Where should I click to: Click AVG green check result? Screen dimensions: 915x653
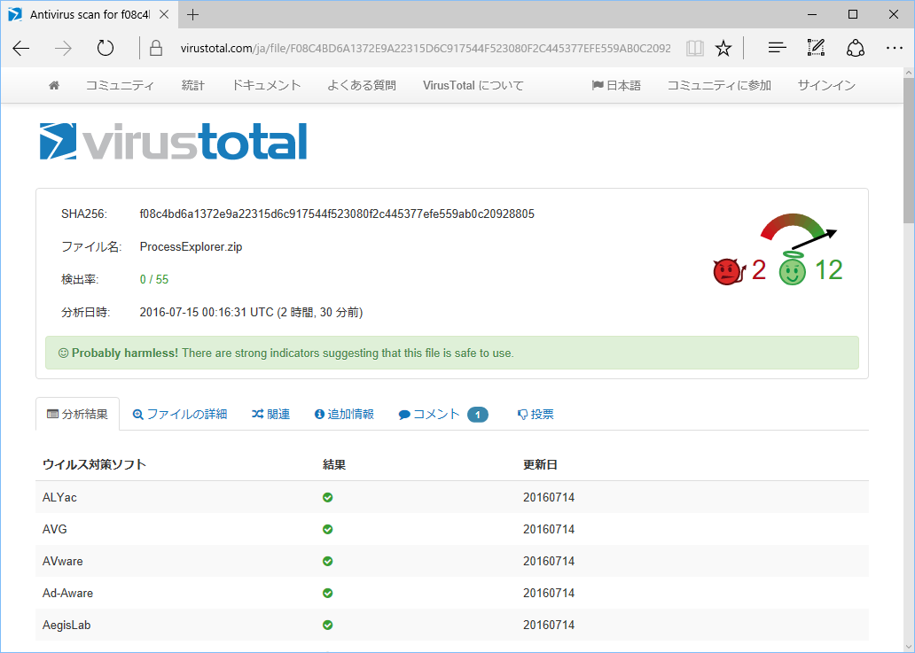(328, 529)
